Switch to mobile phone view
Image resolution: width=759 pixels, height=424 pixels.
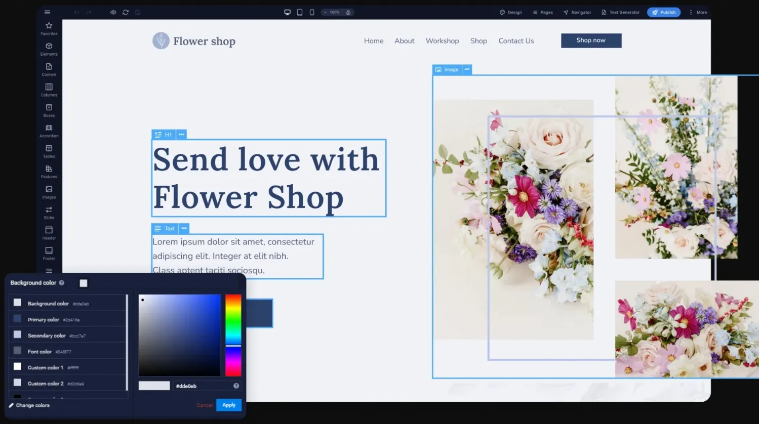click(312, 12)
